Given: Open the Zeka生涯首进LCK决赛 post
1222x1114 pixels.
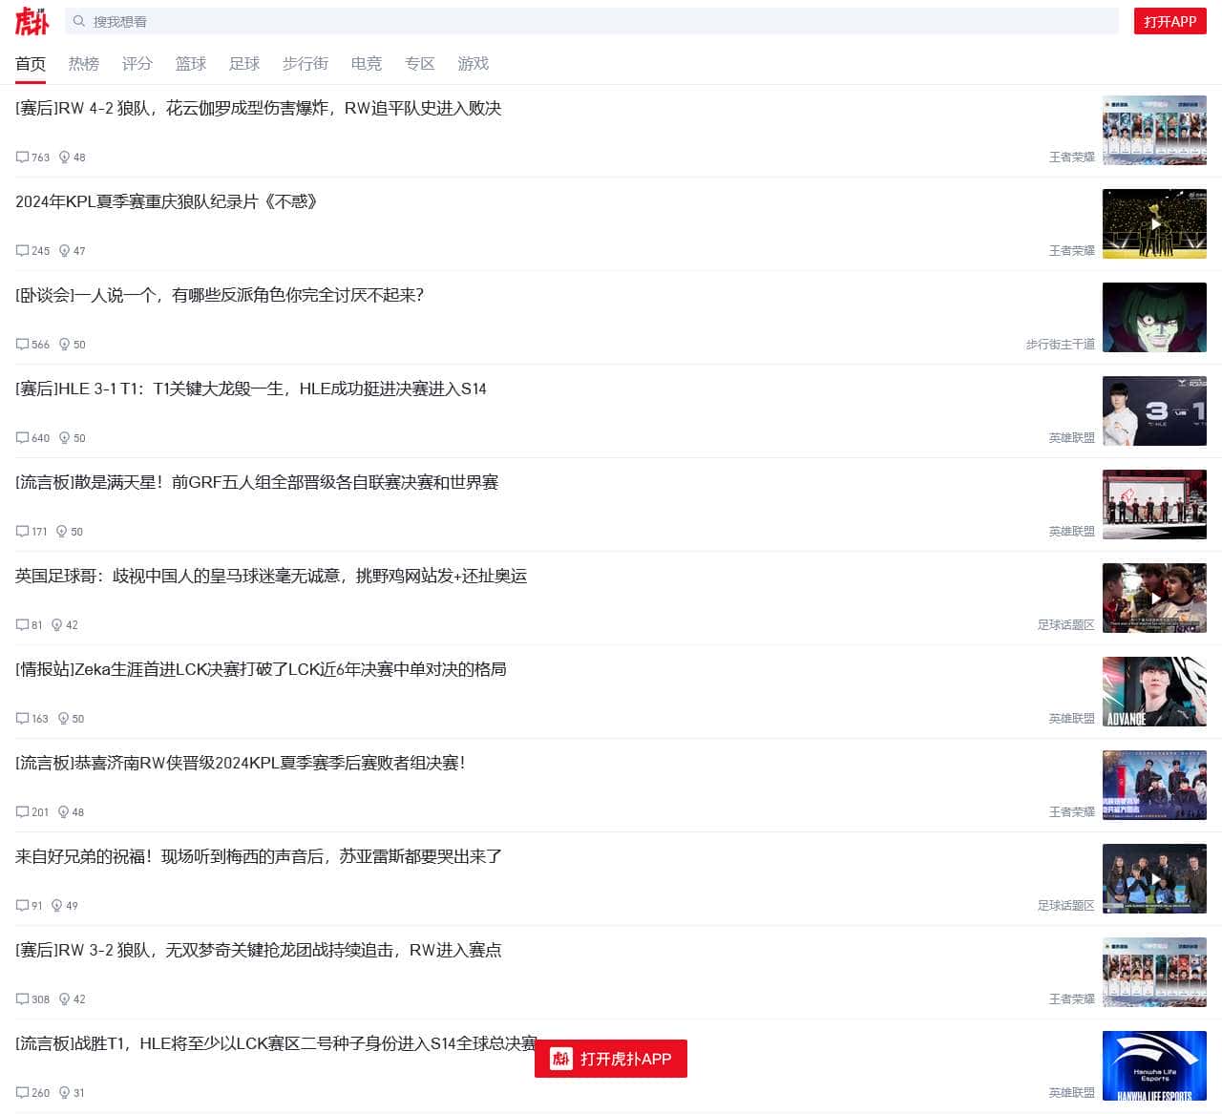Looking at the screenshot, I should pyautogui.click(x=261, y=670).
